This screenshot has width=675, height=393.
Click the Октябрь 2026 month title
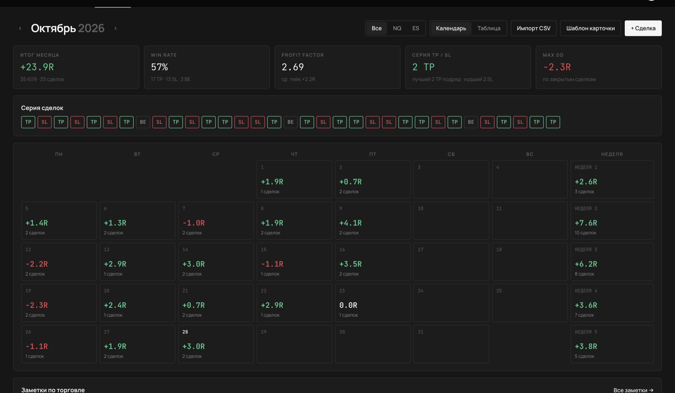click(x=67, y=28)
